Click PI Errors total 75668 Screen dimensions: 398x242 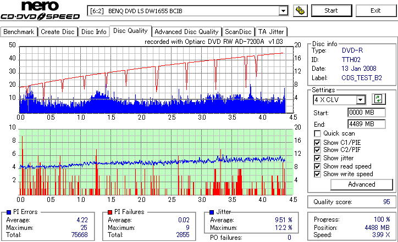point(80,235)
